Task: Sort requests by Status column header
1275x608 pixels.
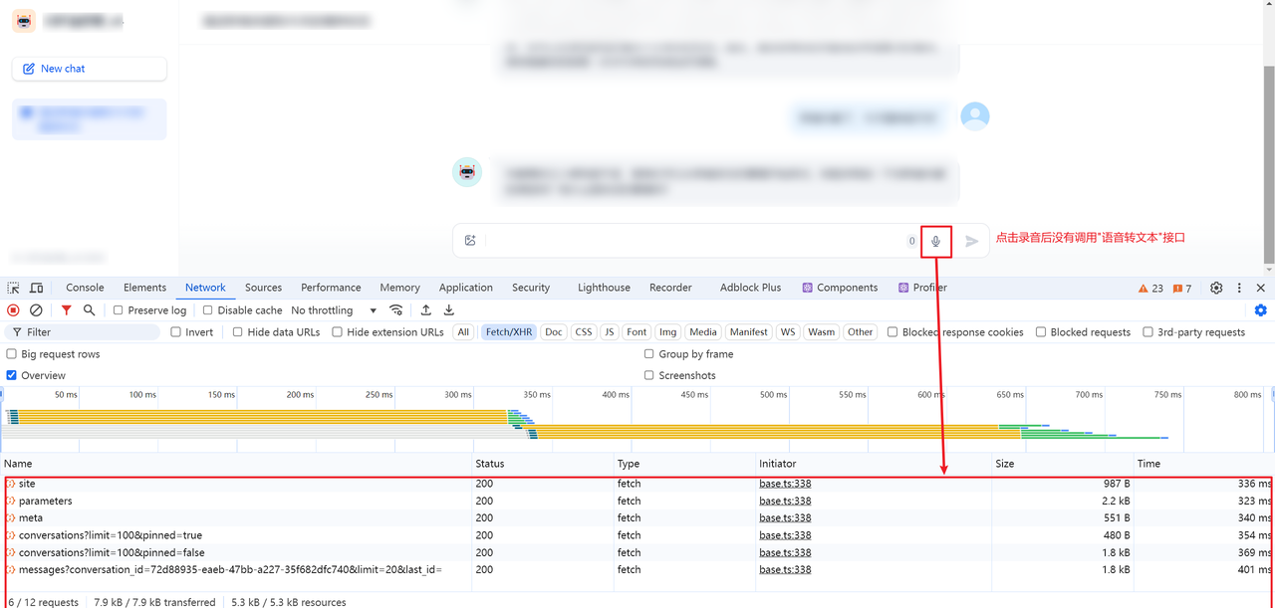Action: 543,464
